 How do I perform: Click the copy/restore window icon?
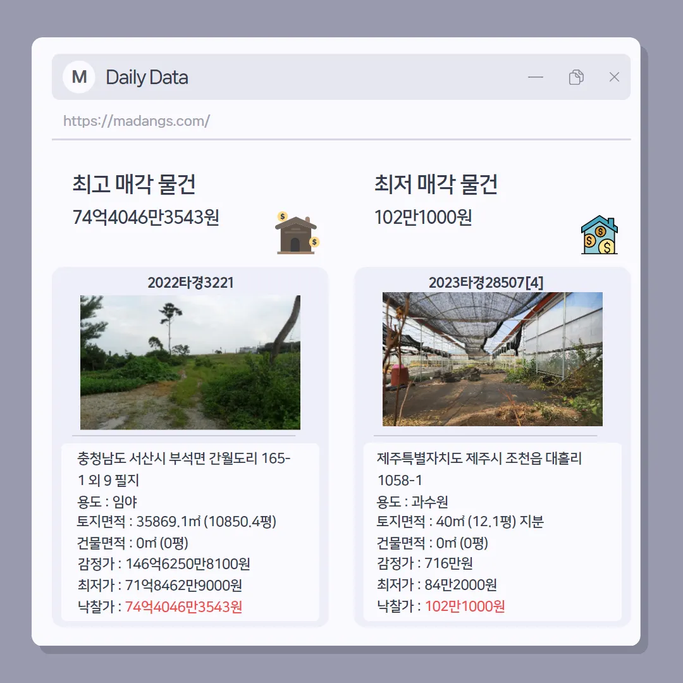(576, 77)
